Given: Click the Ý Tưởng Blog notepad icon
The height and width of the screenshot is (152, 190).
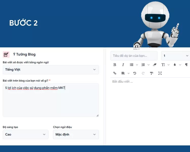Looking at the screenshot, I should pos(6,54).
